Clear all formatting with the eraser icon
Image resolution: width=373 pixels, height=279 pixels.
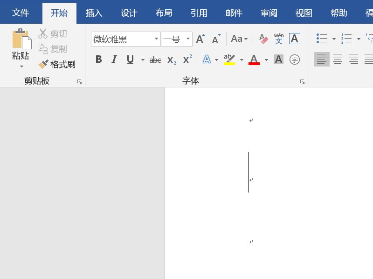[264, 39]
